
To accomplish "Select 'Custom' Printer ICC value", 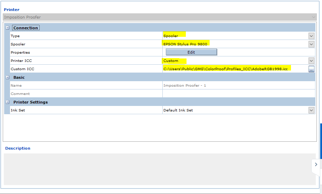I will pyautogui.click(x=171, y=61).
